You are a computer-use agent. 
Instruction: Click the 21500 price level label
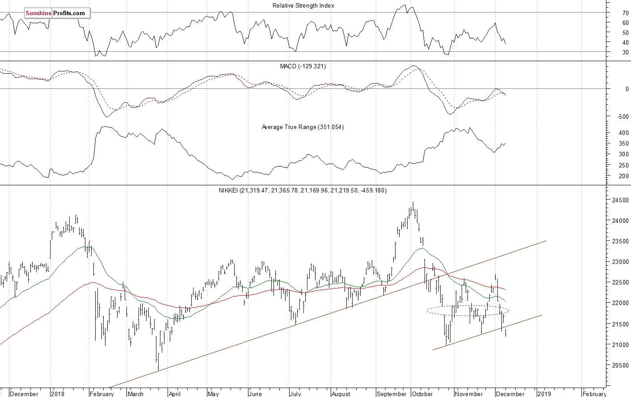click(620, 324)
